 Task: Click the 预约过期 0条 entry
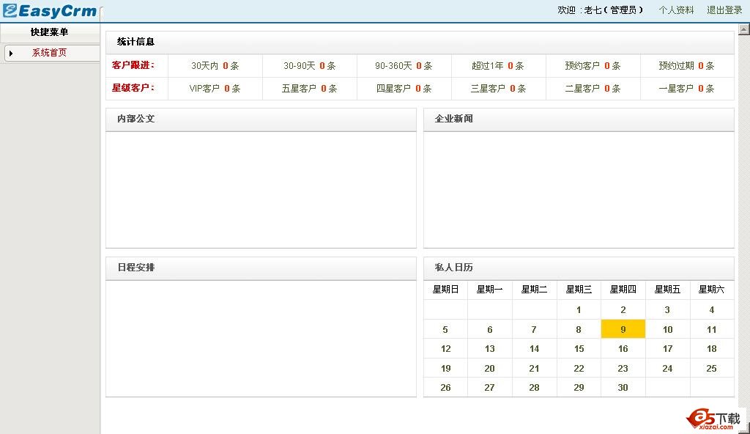(x=686, y=65)
